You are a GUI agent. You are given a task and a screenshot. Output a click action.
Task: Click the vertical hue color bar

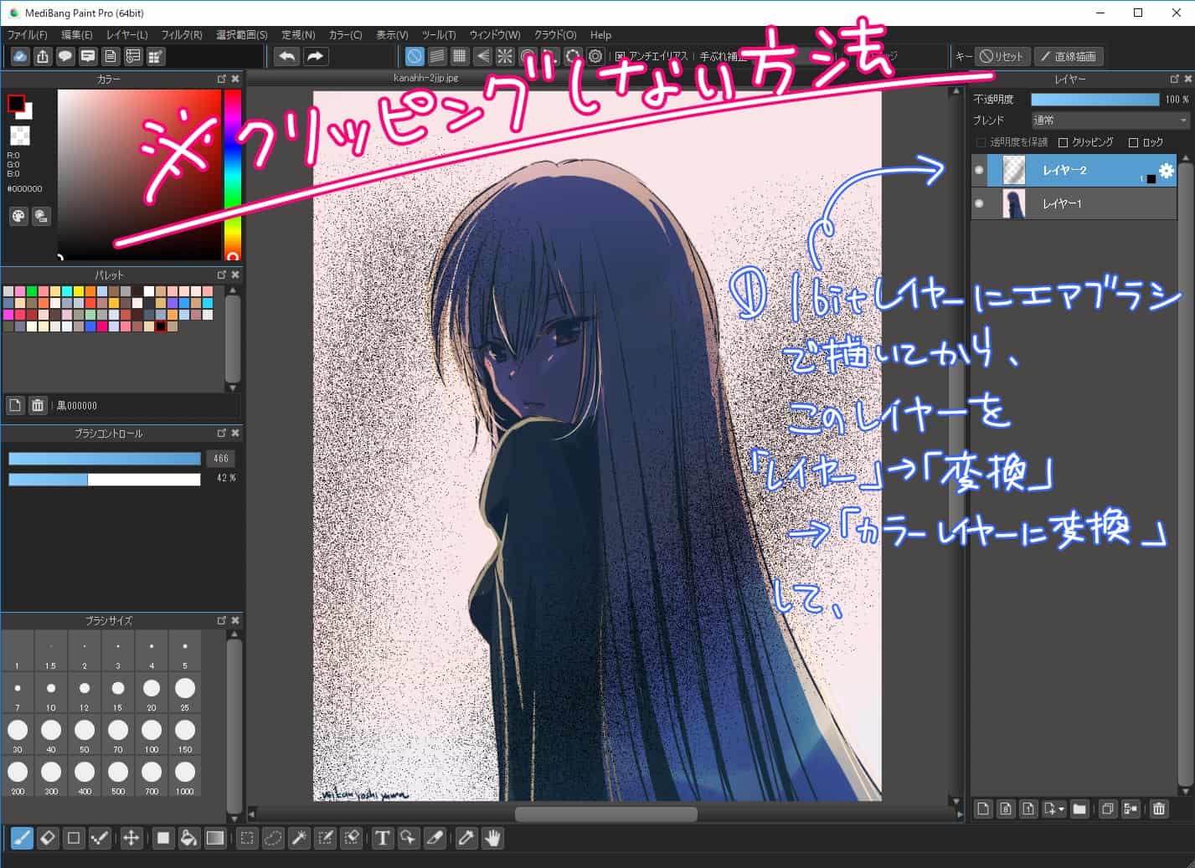232,174
